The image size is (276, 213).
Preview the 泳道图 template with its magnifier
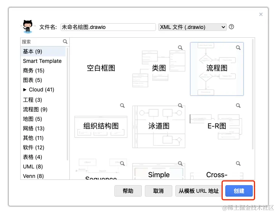pyautogui.click(x=180, y=106)
